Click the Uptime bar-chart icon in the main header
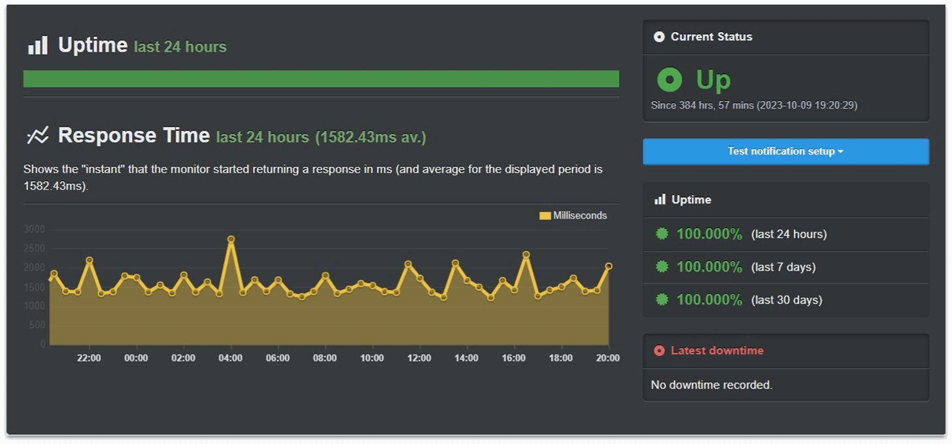This screenshot has width=952, height=444. (x=37, y=45)
